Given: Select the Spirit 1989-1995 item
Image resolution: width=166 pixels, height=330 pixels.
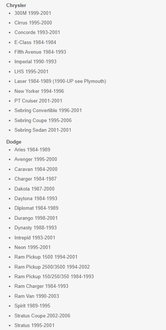Looking at the screenshot, I should click(33, 306).
